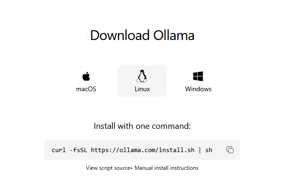Click the curl install command text
Screen dimensions: 282x187
pos(132,150)
